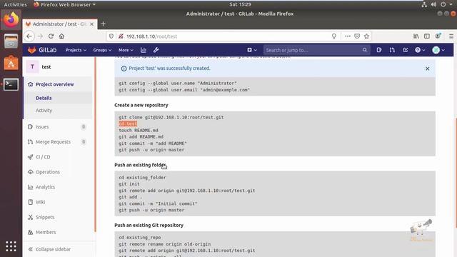Click the 'Create a new repository' heading

[x=141, y=105]
